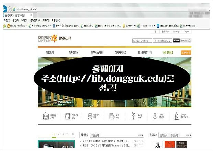Open the 자료검색 navigation menu
This screenshot has width=213, height=151.
(x=50, y=53)
